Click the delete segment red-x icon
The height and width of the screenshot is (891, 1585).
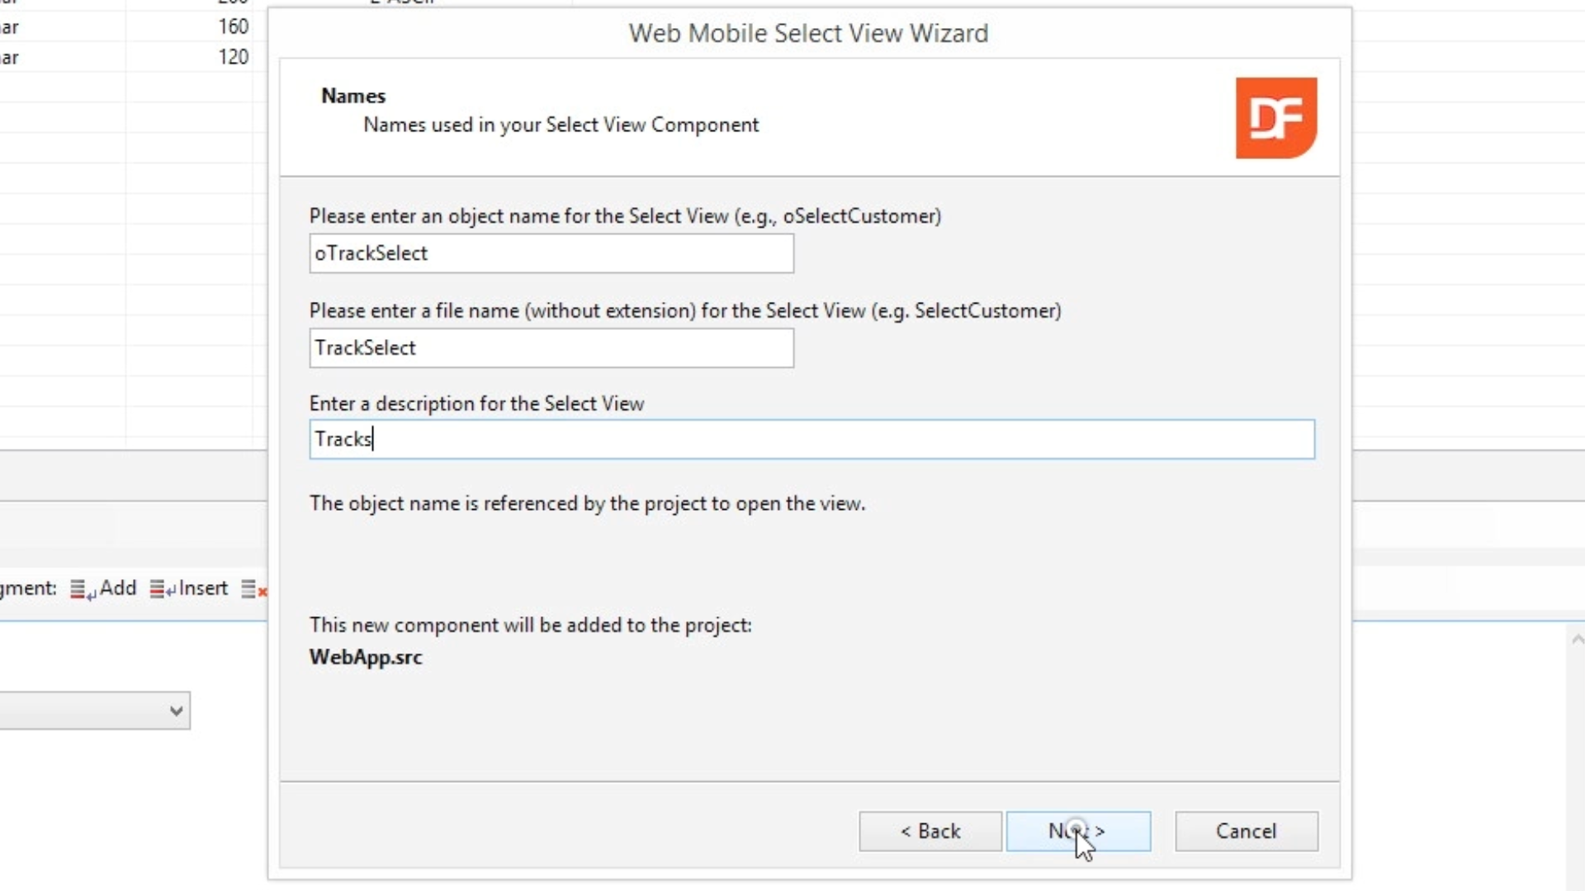click(253, 590)
